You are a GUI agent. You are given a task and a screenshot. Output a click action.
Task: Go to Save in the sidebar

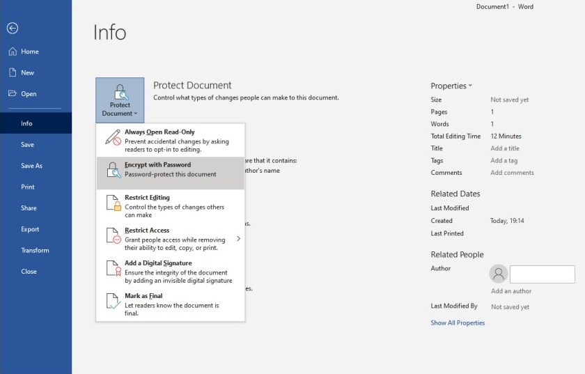tap(36, 144)
